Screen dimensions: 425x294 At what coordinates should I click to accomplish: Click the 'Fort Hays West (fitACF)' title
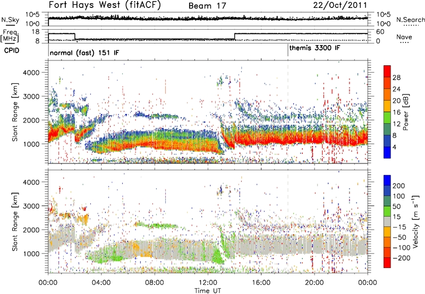pos(105,5)
